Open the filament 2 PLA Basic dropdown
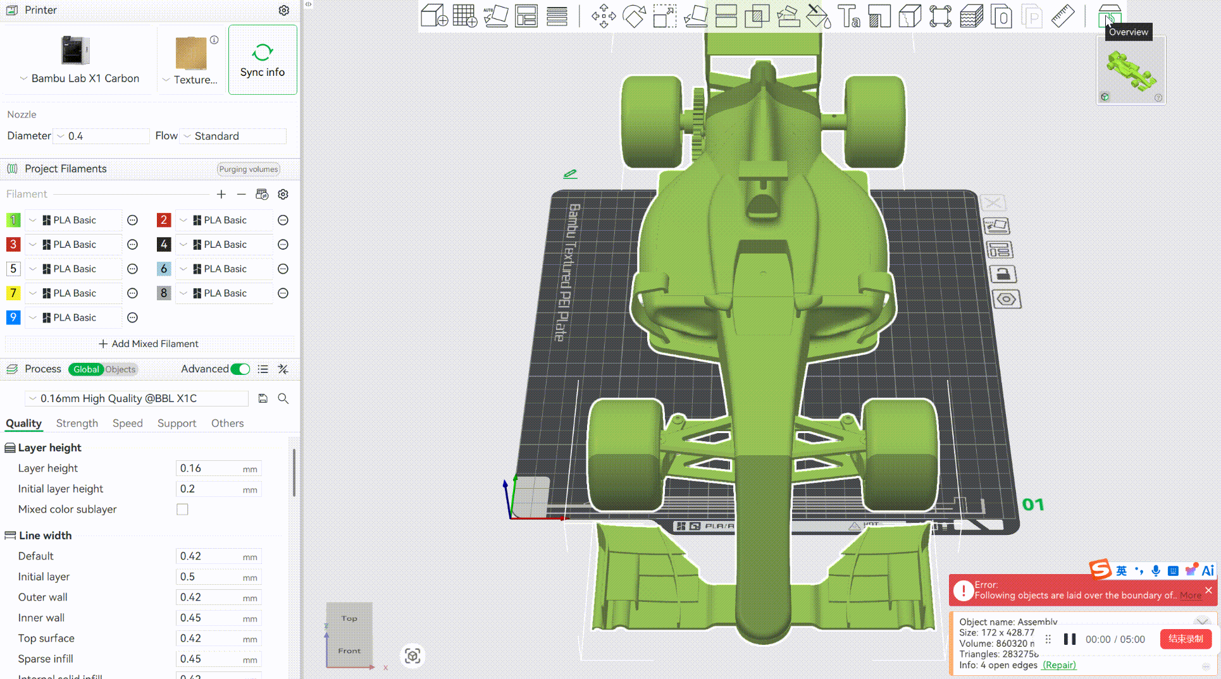 click(x=224, y=220)
